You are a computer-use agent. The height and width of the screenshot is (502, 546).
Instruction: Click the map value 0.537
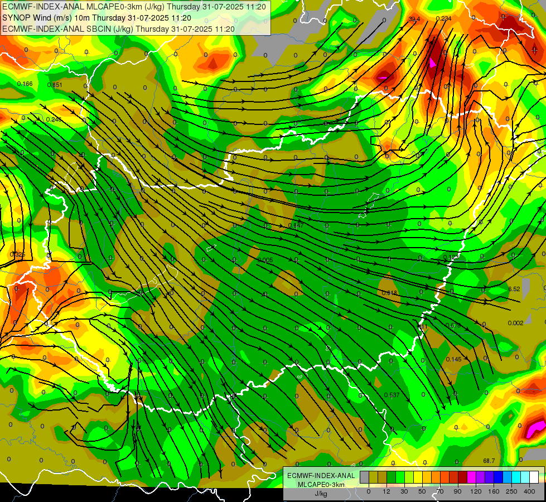(x=392, y=395)
